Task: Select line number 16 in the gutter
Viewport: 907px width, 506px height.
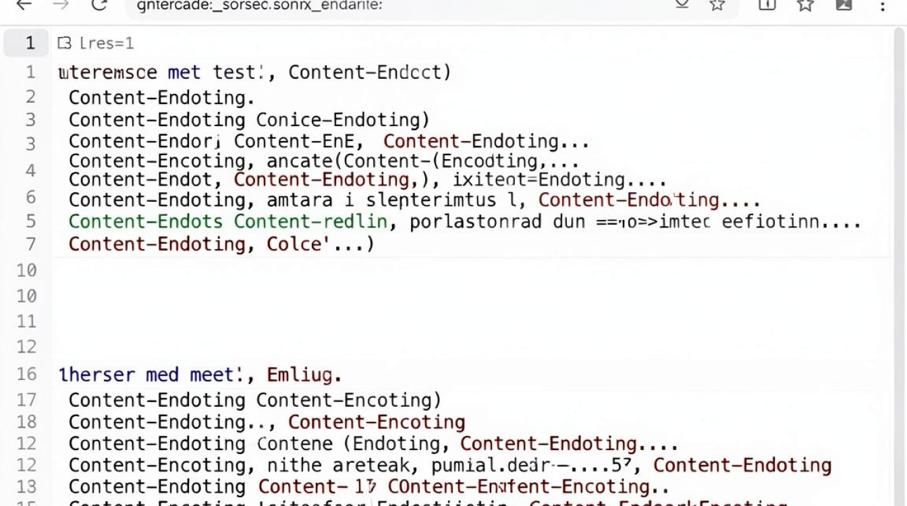Action: [x=26, y=374]
